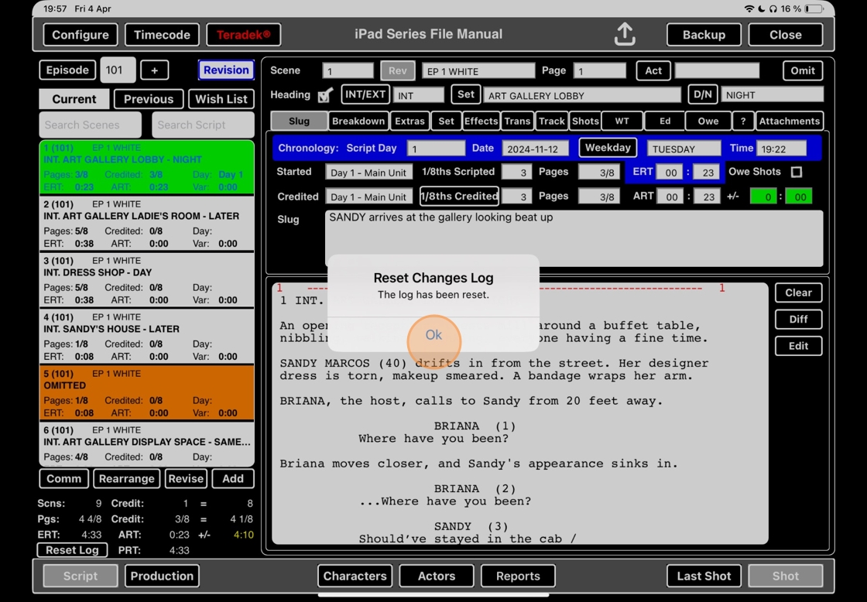Switch to the Breakdown tab

pos(358,121)
